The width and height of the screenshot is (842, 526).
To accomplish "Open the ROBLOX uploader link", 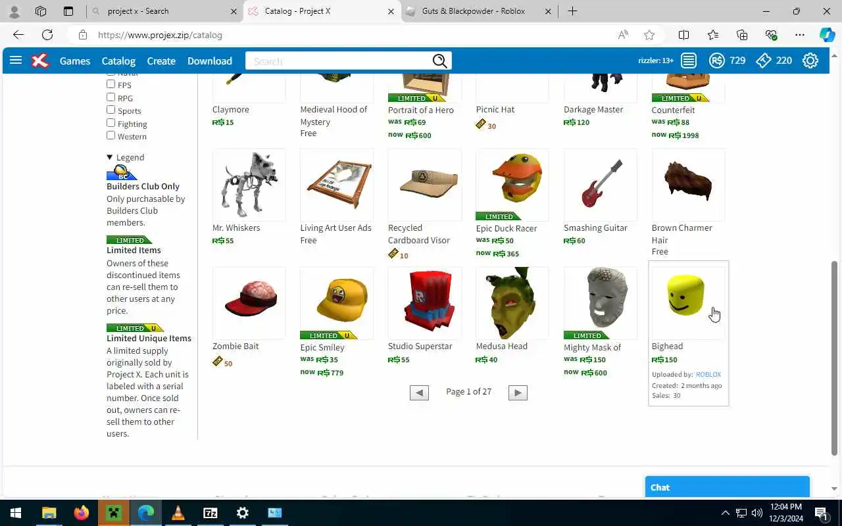I will coord(708,374).
